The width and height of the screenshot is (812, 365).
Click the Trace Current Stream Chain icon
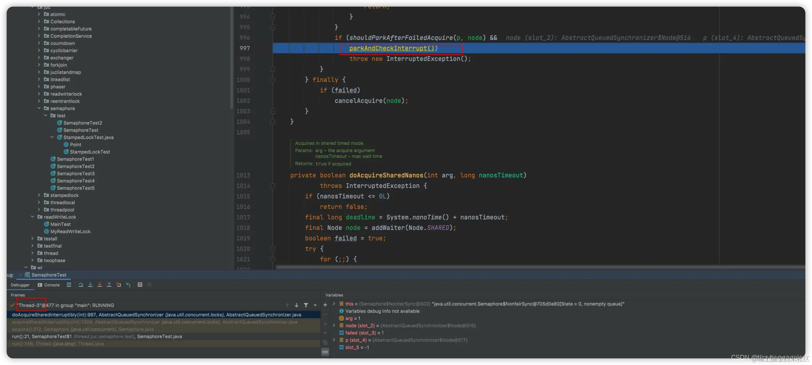[x=149, y=285]
